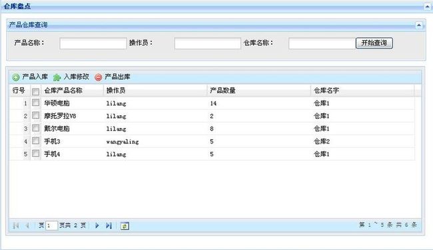Go to previous page arrow

[x=27, y=226]
